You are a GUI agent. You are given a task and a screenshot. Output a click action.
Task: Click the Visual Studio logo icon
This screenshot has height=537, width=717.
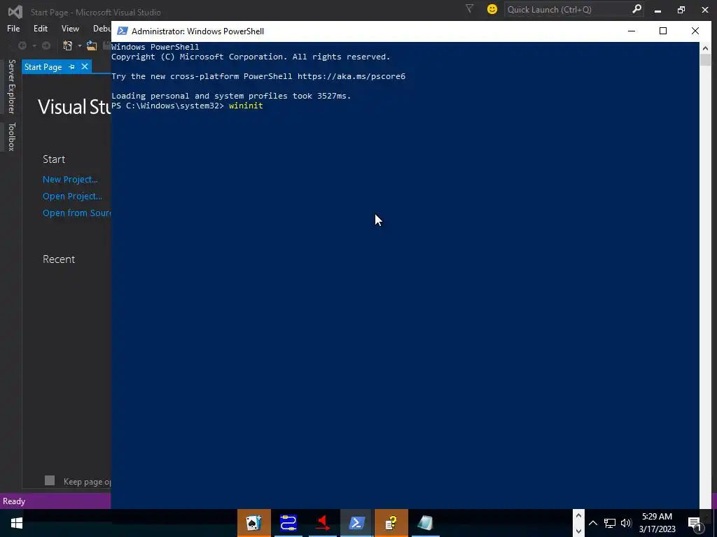[15, 12]
